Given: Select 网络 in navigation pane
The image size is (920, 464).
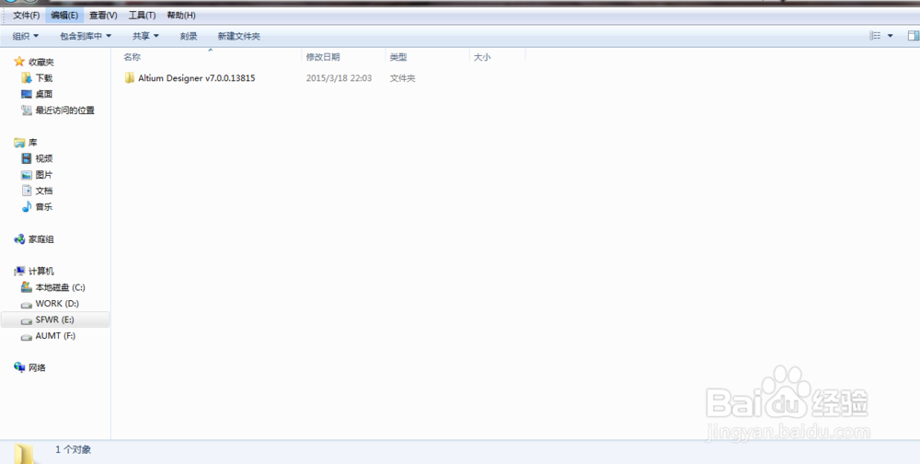Looking at the screenshot, I should click(37, 367).
